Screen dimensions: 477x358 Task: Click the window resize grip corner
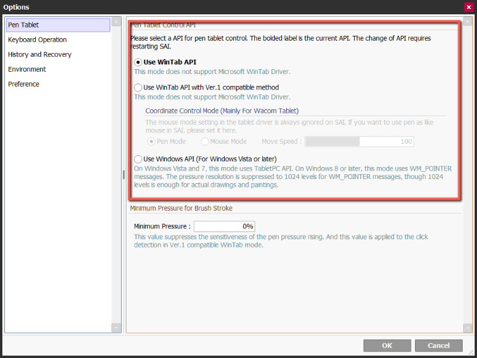point(471,352)
